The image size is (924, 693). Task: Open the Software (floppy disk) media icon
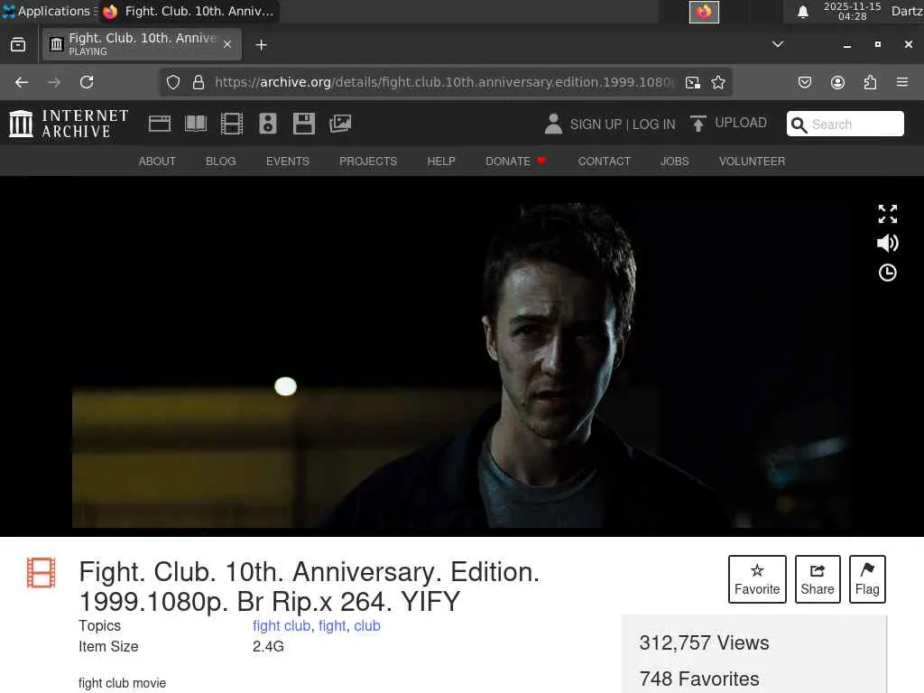pyautogui.click(x=303, y=124)
